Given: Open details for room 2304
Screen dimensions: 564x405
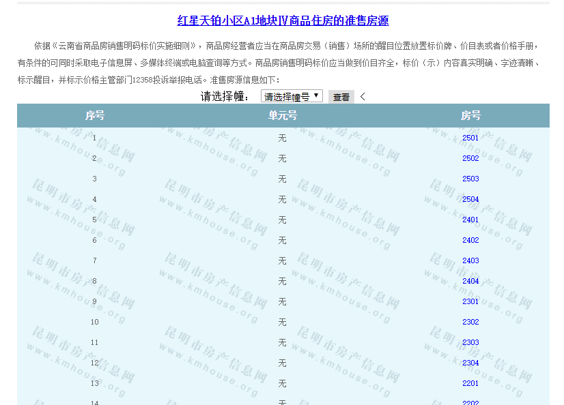Looking at the screenshot, I should click(470, 363).
